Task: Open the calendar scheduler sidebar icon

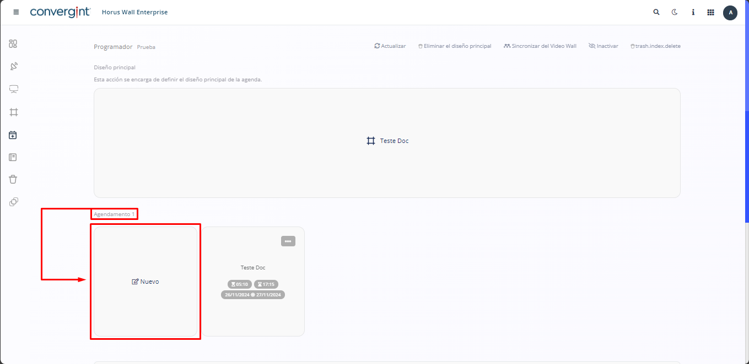Action: [x=13, y=135]
